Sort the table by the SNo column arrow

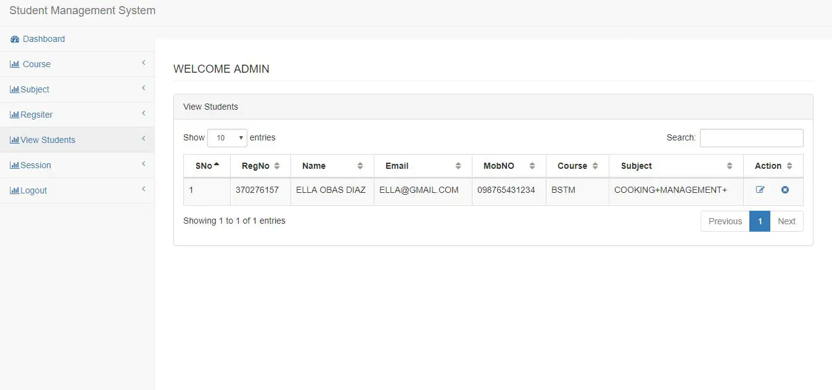point(216,165)
